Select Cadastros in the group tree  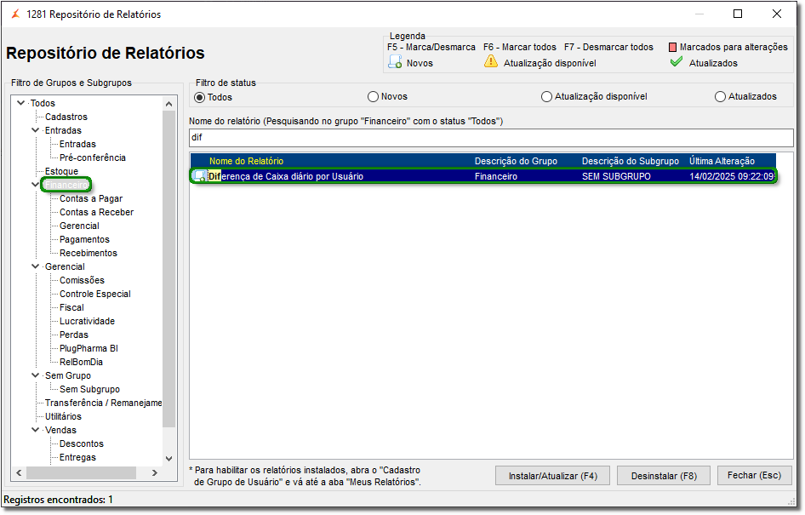(66, 117)
